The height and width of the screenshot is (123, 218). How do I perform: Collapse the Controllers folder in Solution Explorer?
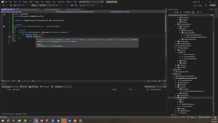pyautogui.click(x=176, y=98)
